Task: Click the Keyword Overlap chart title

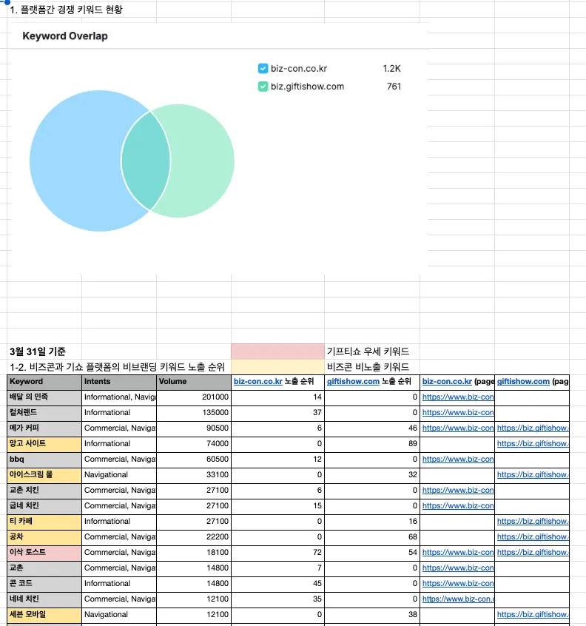Action: coord(65,36)
